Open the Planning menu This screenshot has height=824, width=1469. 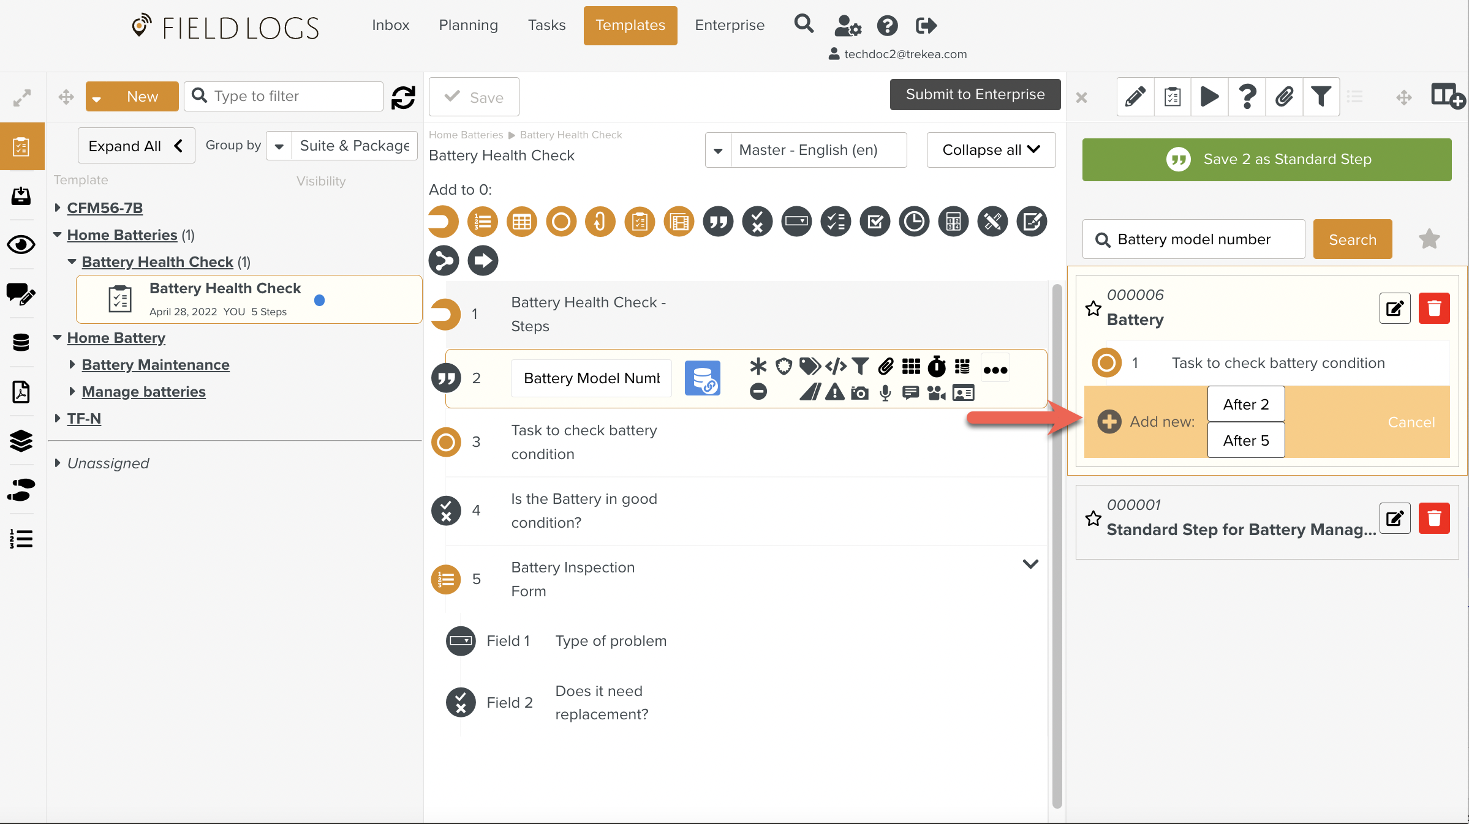468,25
